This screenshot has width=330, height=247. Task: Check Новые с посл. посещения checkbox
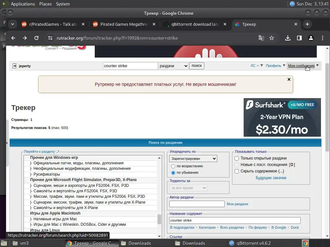pos(237,165)
